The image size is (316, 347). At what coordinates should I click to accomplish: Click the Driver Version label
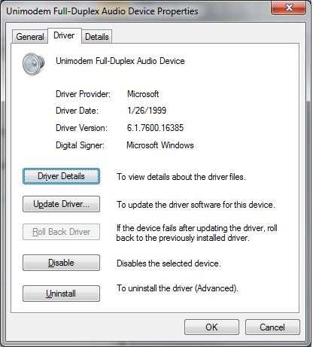[x=81, y=128]
